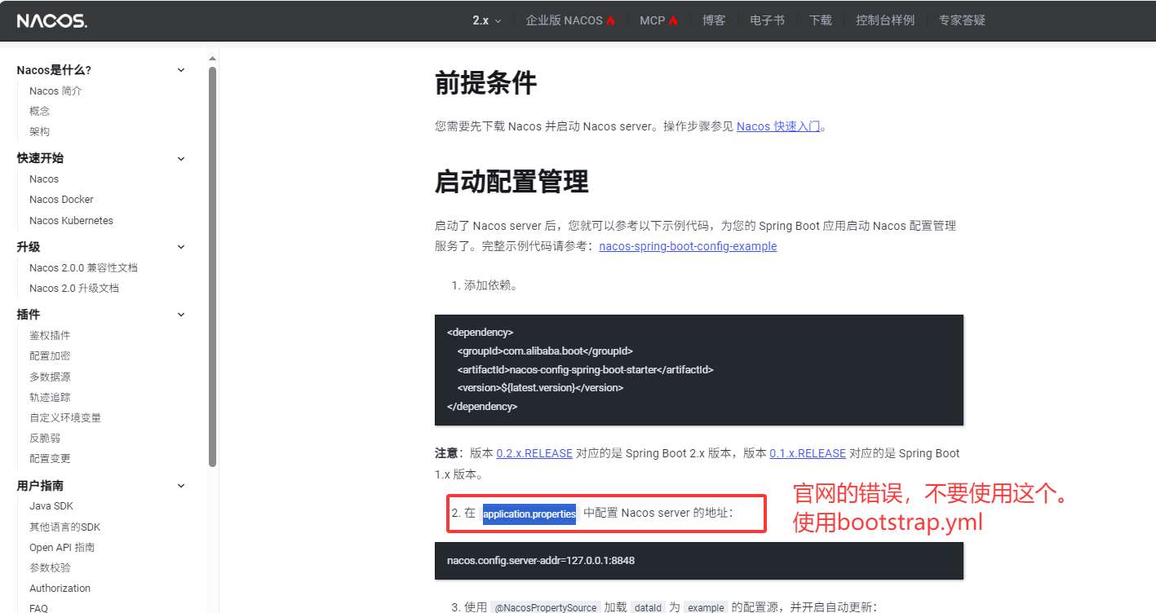Open the 企业版 NACOS menu item
This screenshot has width=1156, height=613.
(565, 20)
